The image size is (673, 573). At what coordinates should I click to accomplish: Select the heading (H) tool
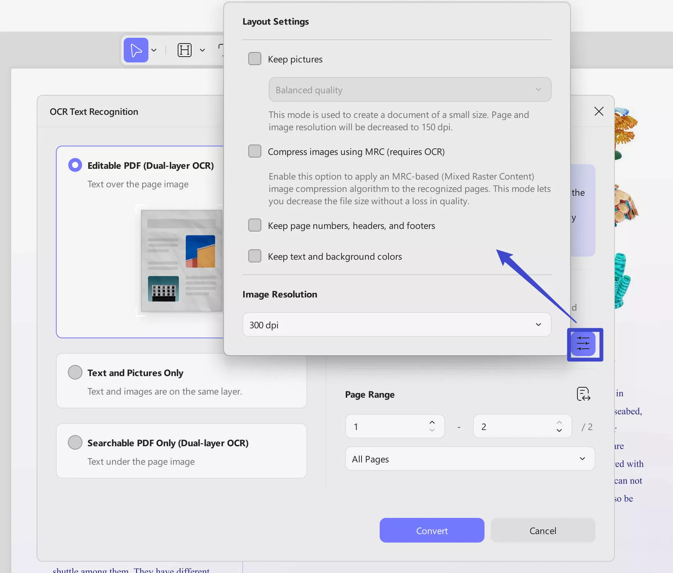[185, 50]
